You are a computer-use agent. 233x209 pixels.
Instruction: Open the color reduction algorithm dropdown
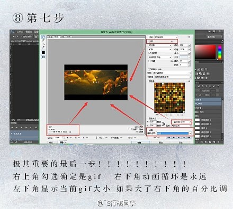pos(160,45)
